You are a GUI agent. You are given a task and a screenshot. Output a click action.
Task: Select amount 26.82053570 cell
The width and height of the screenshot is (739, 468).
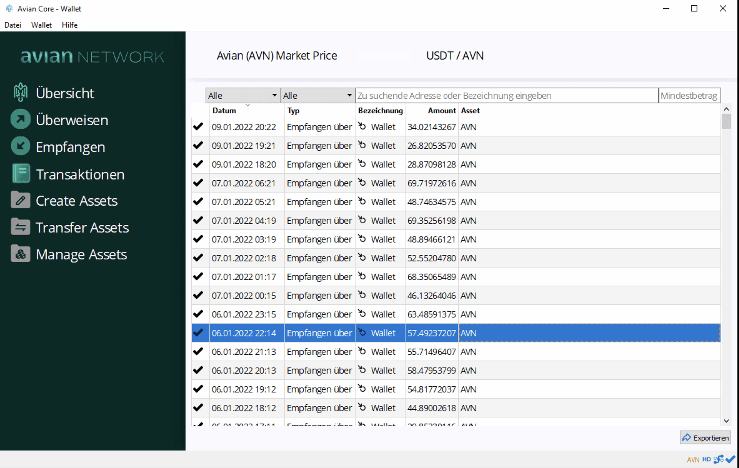(432, 146)
